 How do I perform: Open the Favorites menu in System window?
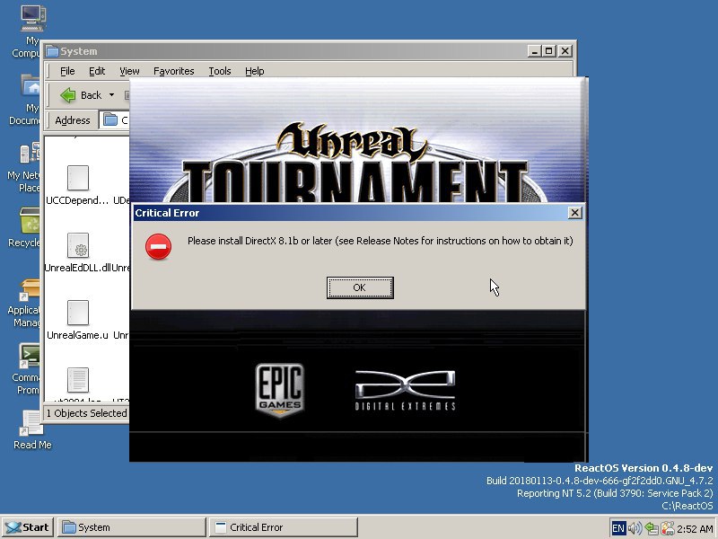click(173, 71)
